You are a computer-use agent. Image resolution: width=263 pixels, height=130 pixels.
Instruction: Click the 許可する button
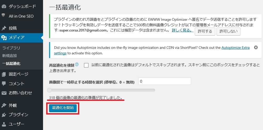205,32
